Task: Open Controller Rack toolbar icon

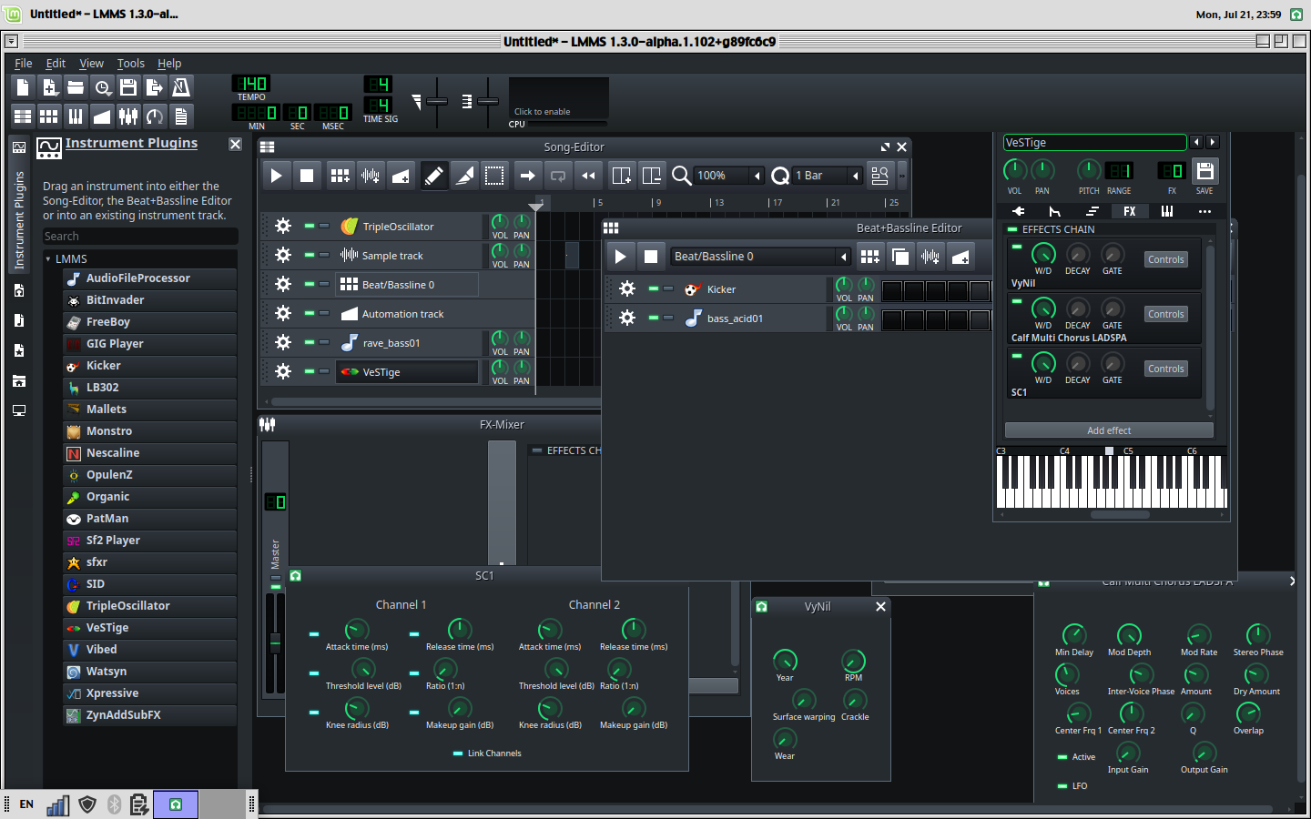Action: point(155,116)
